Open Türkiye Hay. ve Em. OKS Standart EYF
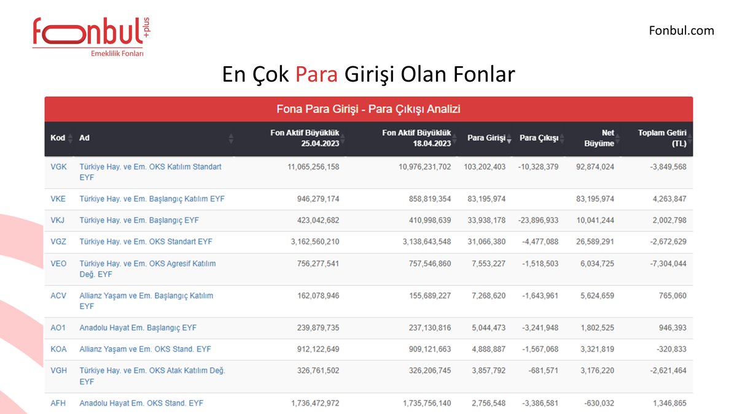 tap(146, 242)
